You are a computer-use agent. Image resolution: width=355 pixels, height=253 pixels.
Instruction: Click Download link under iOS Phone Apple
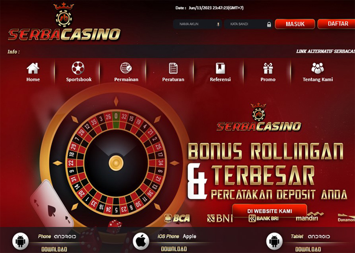coord(174,249)
